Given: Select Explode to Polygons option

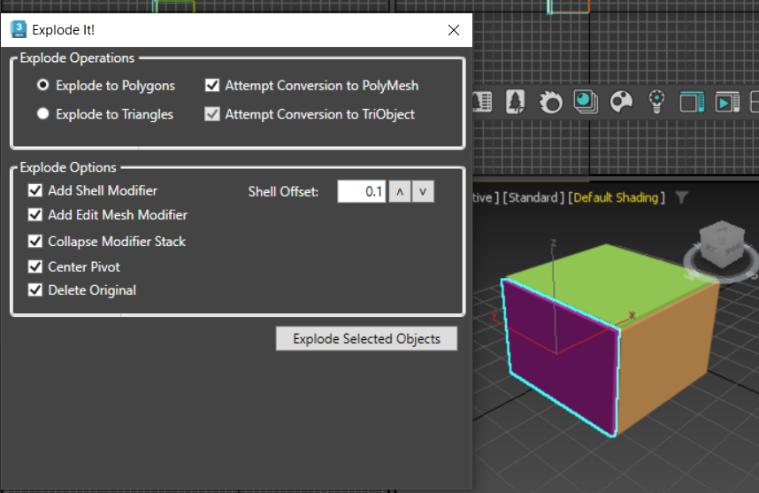Looking at the screenshot, I should (106, 85).
